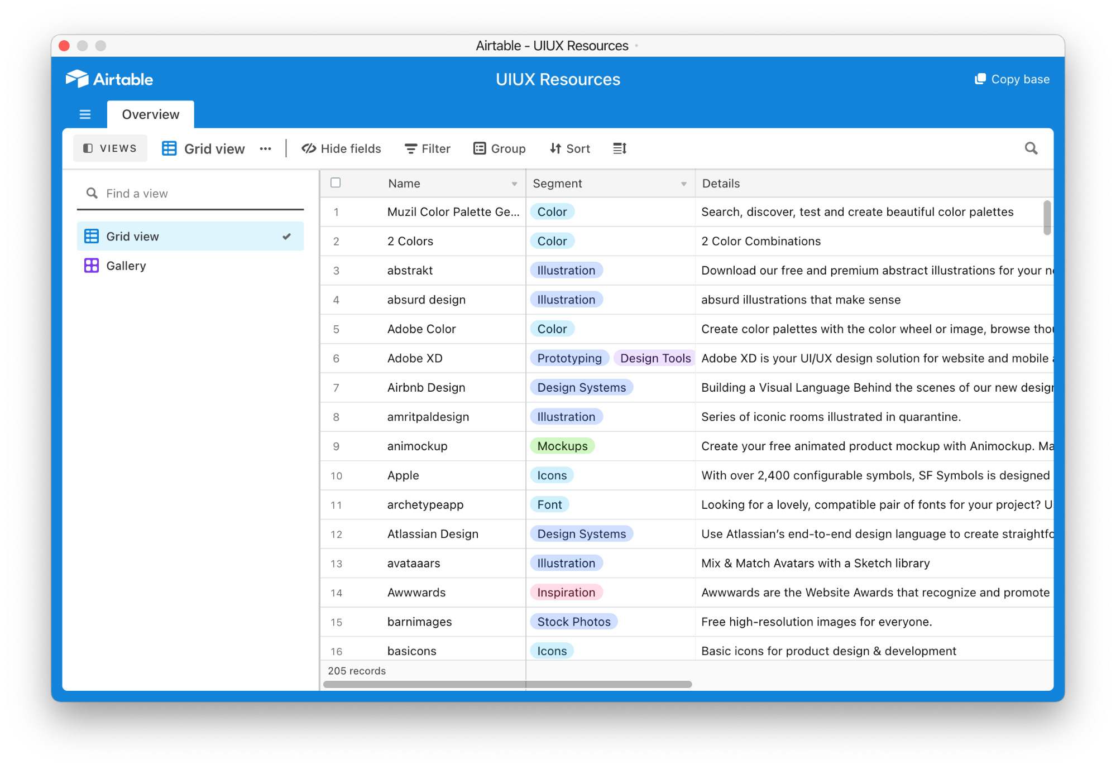Screen dimensions: 1116x770
Task: Toggle the VIEWS sidebar button
Action: coord(110,148)
